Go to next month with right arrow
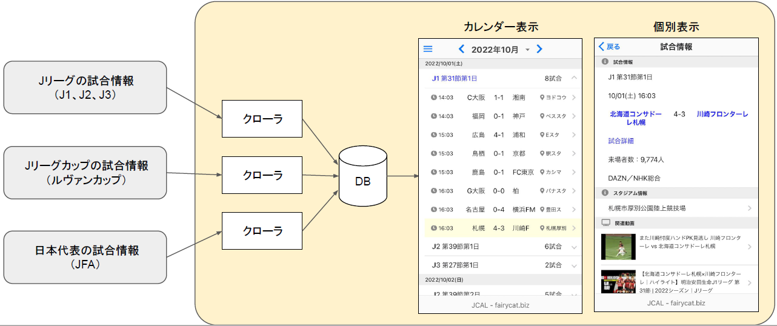Screen dimensions: 777x326 pyautogui.click(x=539, y=49)
